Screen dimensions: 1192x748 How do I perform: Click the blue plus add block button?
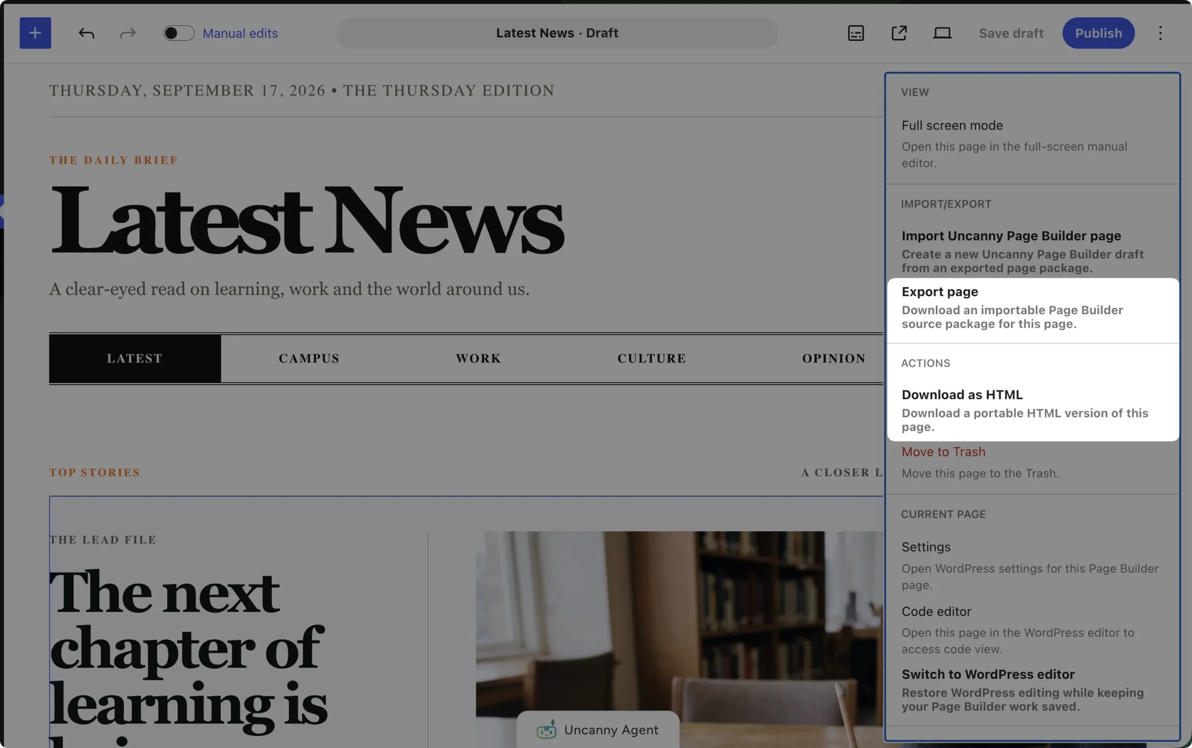point(35,33)
